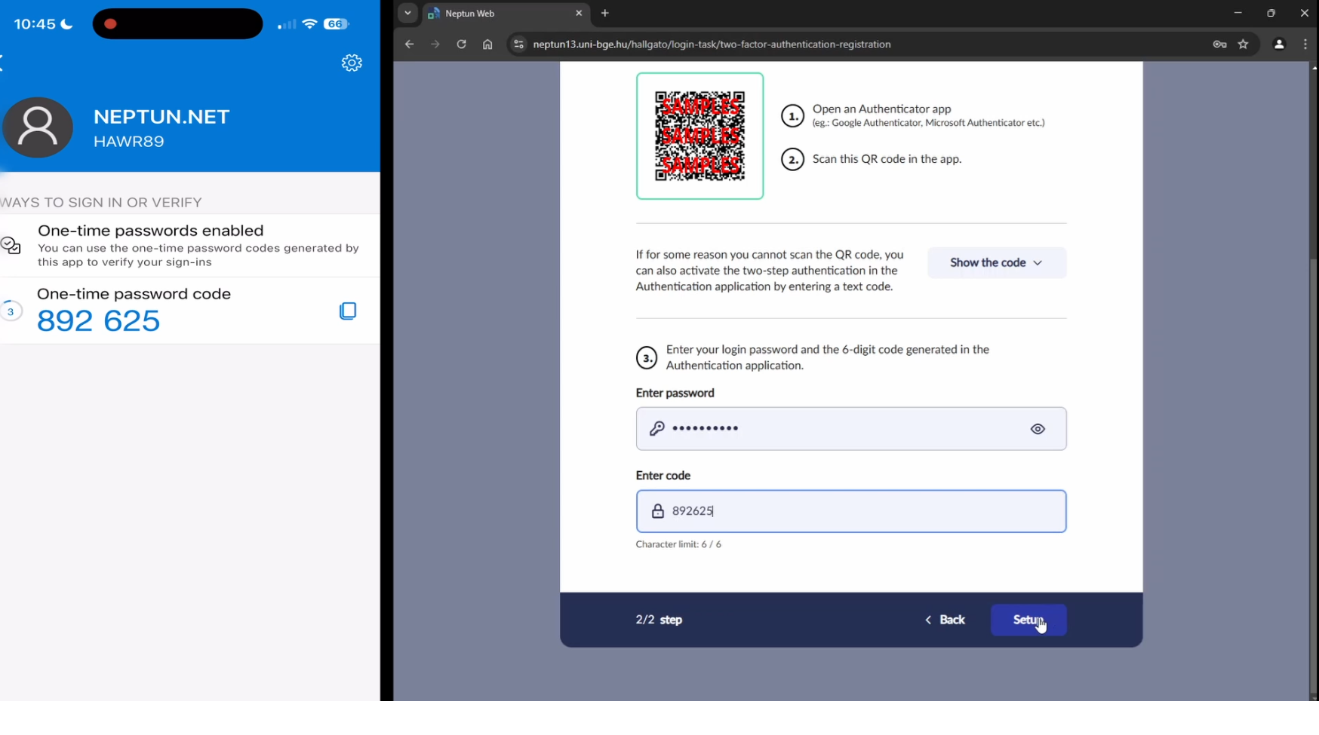Click the QR code image
This screenshot has width=1319, height=735.
click(x=699, y=136)
